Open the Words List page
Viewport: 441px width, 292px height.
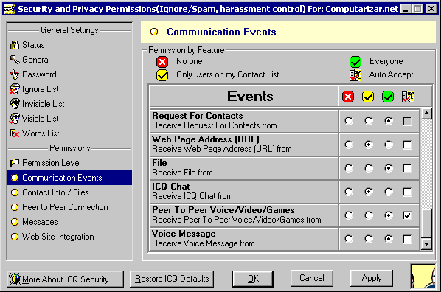coord(70,133)
